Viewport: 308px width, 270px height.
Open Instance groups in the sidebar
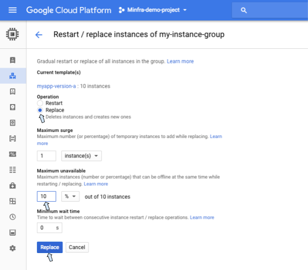(x=12, y=76)
